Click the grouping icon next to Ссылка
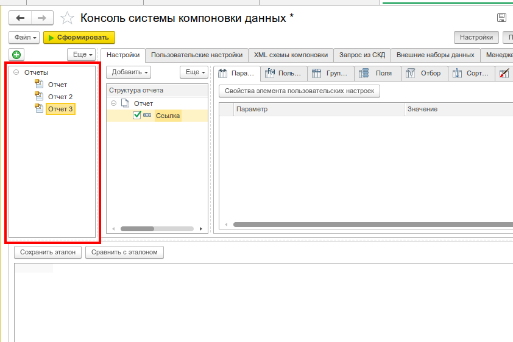The height and width of the screenshot is (342, 513). click(147, 115)
